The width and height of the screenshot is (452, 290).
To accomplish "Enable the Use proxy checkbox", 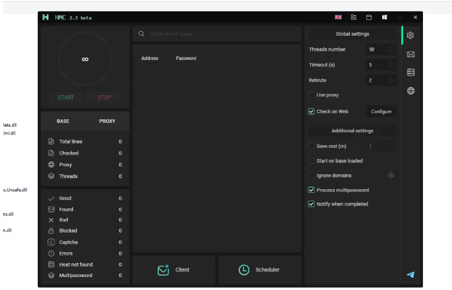I will (x=311, y=95).
